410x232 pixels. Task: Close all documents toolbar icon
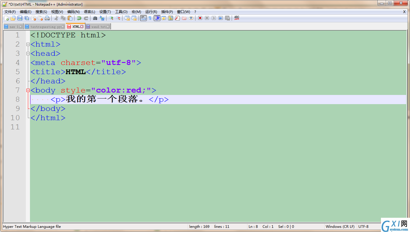[40, 18]
